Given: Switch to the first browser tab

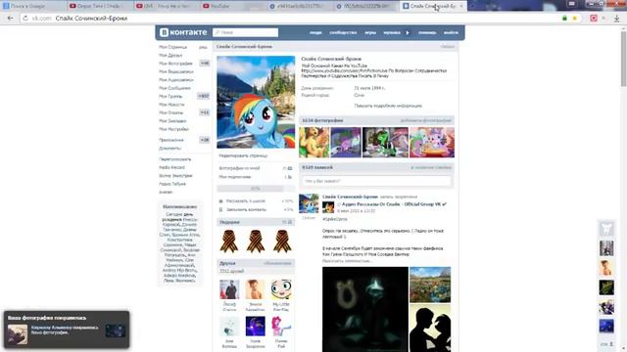Looking at the screenshot, I should pos(32,6).
